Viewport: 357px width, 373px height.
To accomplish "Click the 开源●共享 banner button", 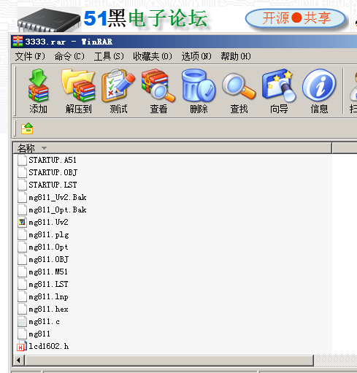I will 296,18.
